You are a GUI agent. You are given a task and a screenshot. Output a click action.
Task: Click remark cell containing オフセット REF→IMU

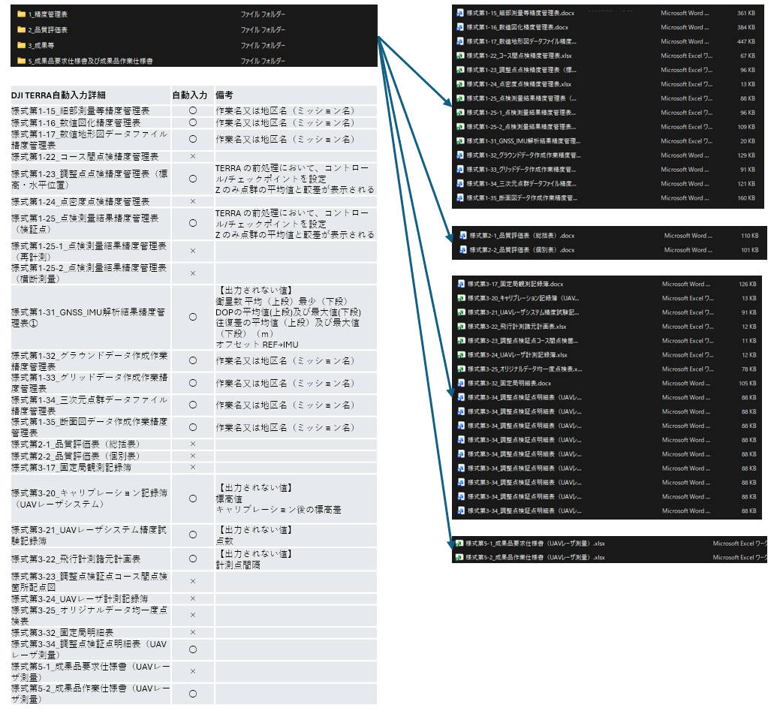click(x=296, y=318)
